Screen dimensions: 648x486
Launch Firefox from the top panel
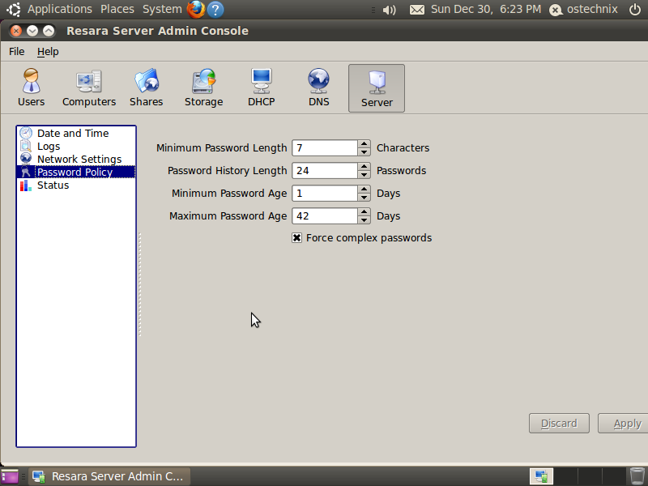tap(196, 9)
